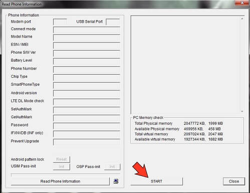Click the '1999 MB' value
250x193 pixels.
(x=215, y=123)
